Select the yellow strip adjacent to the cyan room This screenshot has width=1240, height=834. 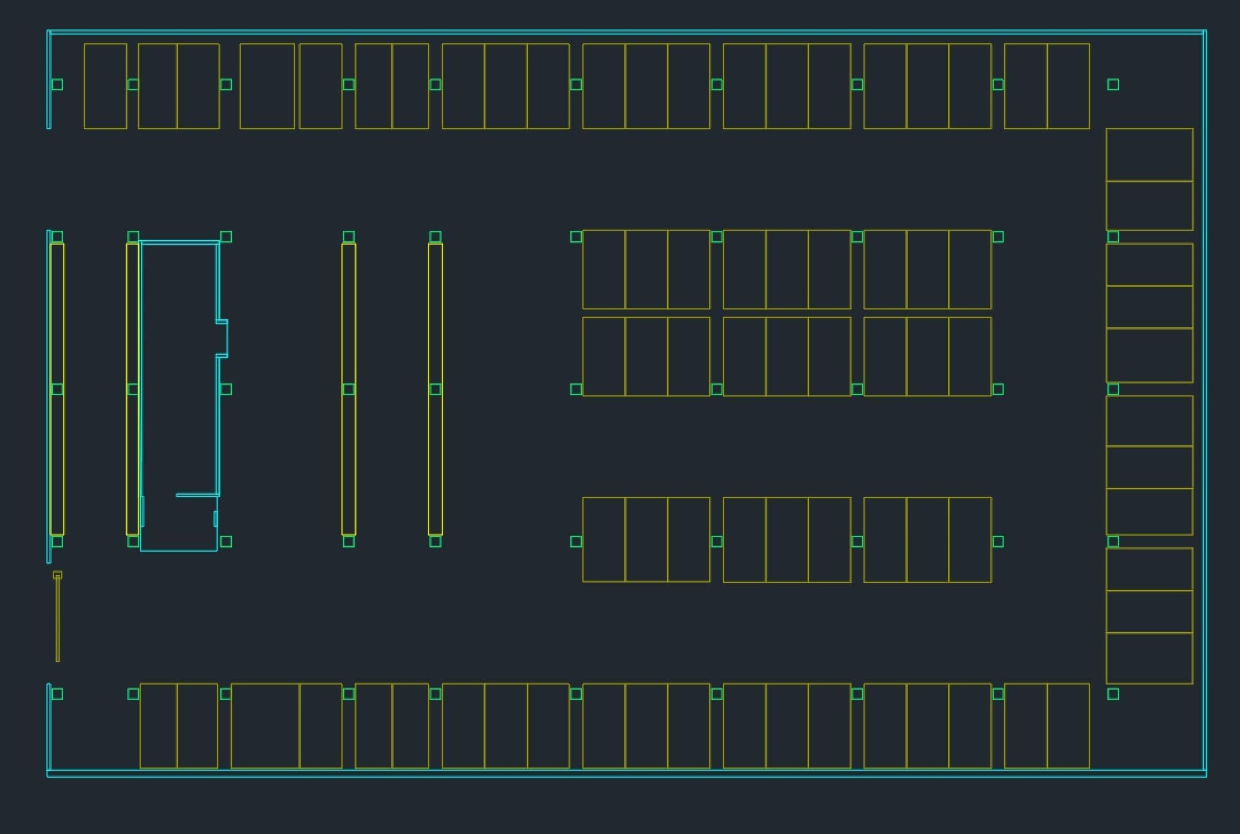[133, 321]
